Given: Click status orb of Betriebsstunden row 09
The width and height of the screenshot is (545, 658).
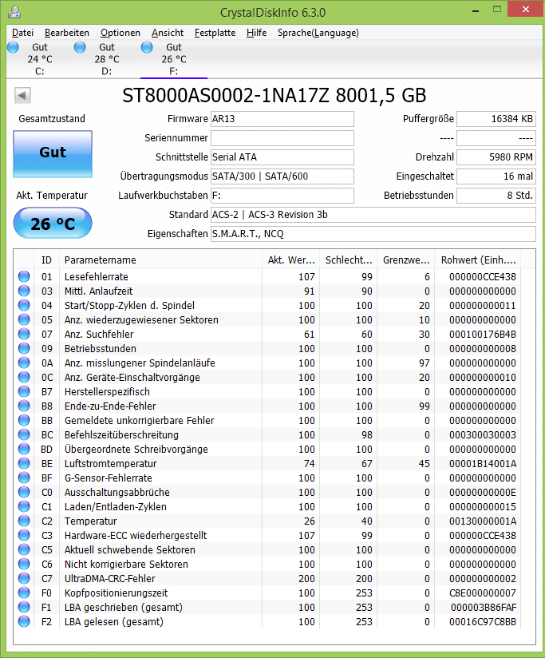Looking at the screenshot, I should click(24, 348).
